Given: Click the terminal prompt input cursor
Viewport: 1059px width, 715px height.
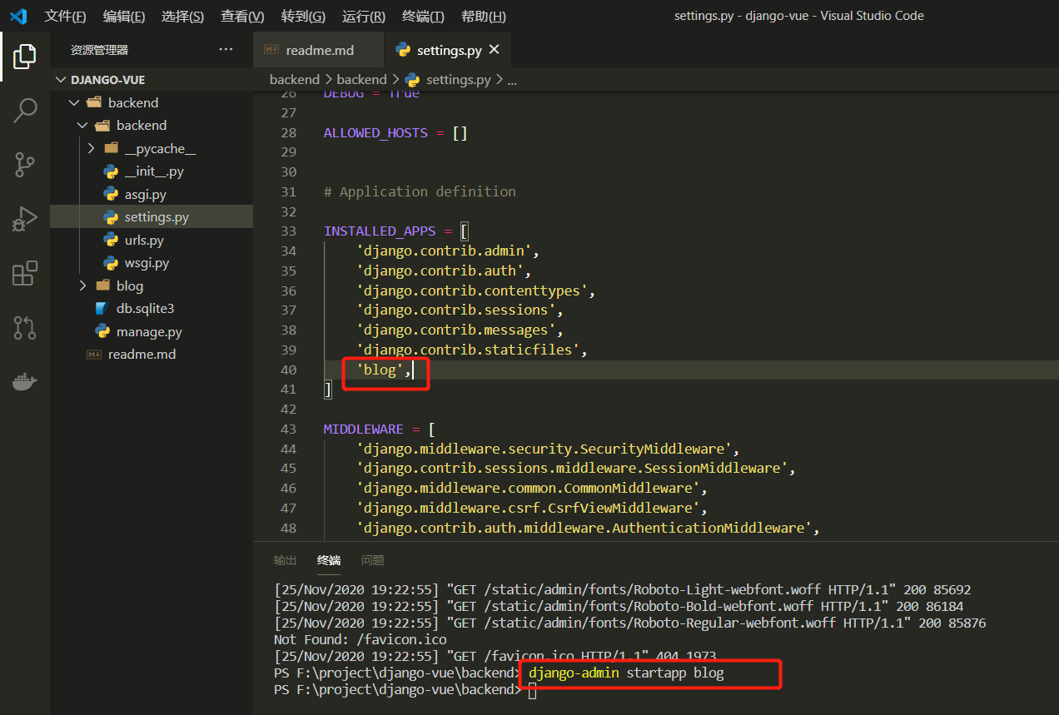Looking at the screenshot, I should [x=532, y=690].
